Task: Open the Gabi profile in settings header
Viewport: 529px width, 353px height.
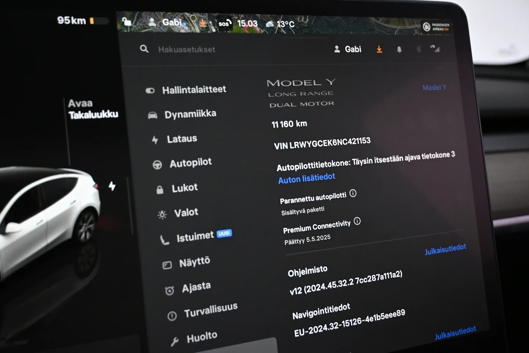Action: coord(348,49)
